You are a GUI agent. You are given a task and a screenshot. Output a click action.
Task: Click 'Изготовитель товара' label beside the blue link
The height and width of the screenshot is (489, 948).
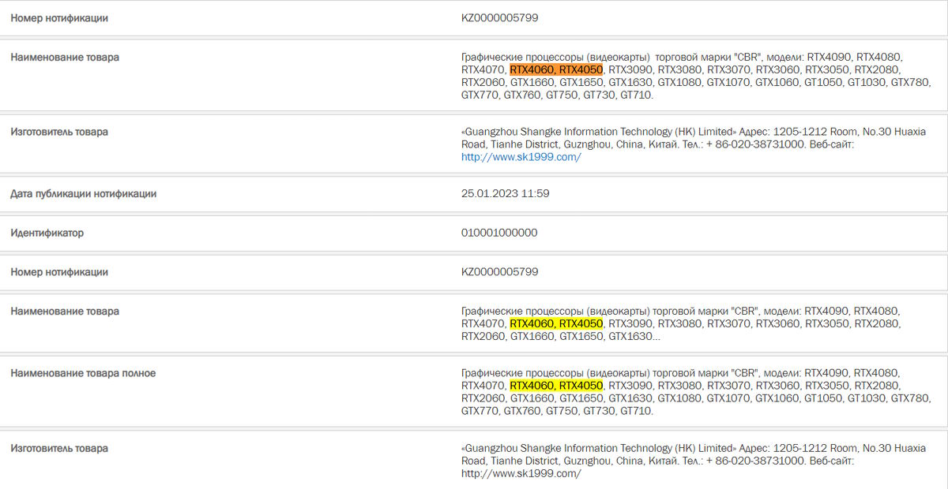(59, 132)
